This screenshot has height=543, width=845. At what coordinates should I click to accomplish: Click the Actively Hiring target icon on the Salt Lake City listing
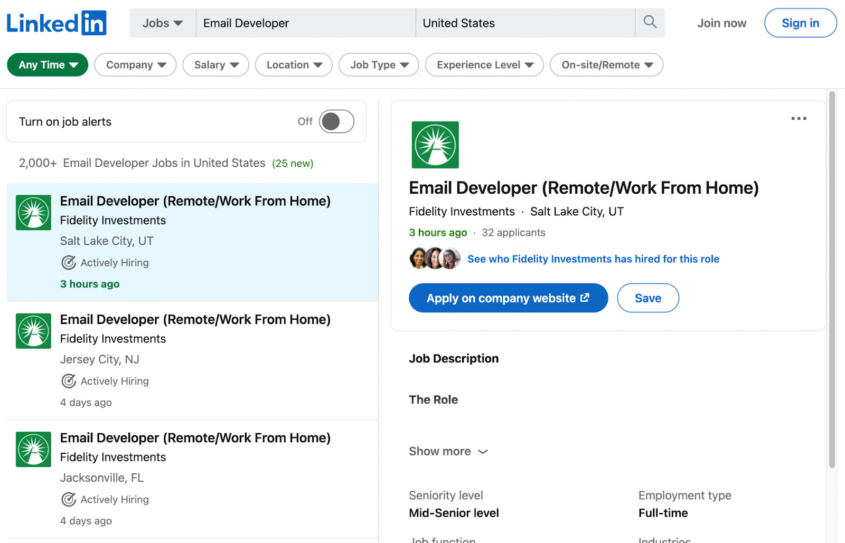coord(69,263)
